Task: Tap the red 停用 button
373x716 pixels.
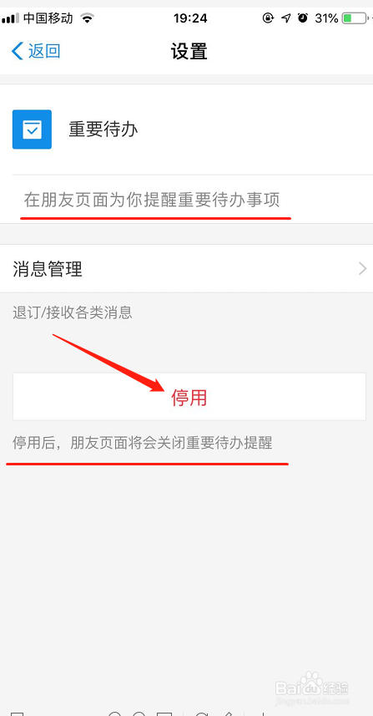Action: click(x=189, y=397)
